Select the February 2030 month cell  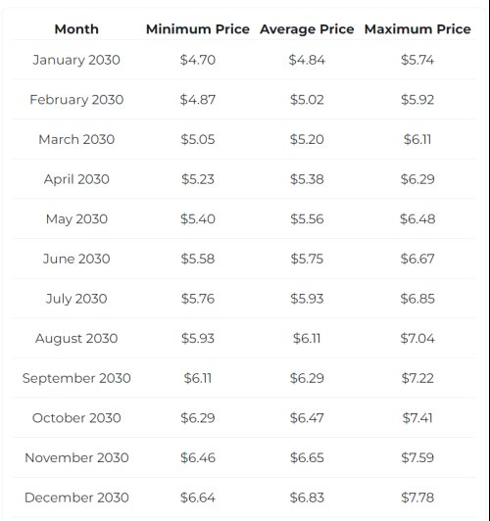coord(76,100)
